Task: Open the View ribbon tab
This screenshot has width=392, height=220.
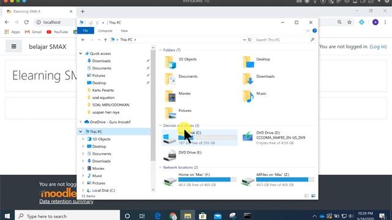Action: click(x=124, y=31)
